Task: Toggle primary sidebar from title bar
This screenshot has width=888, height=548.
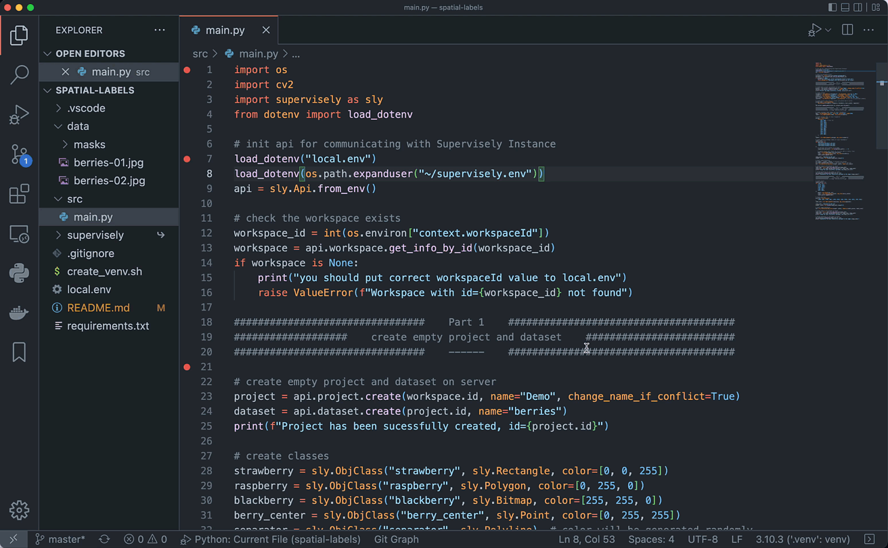Action: pos(832,7)
